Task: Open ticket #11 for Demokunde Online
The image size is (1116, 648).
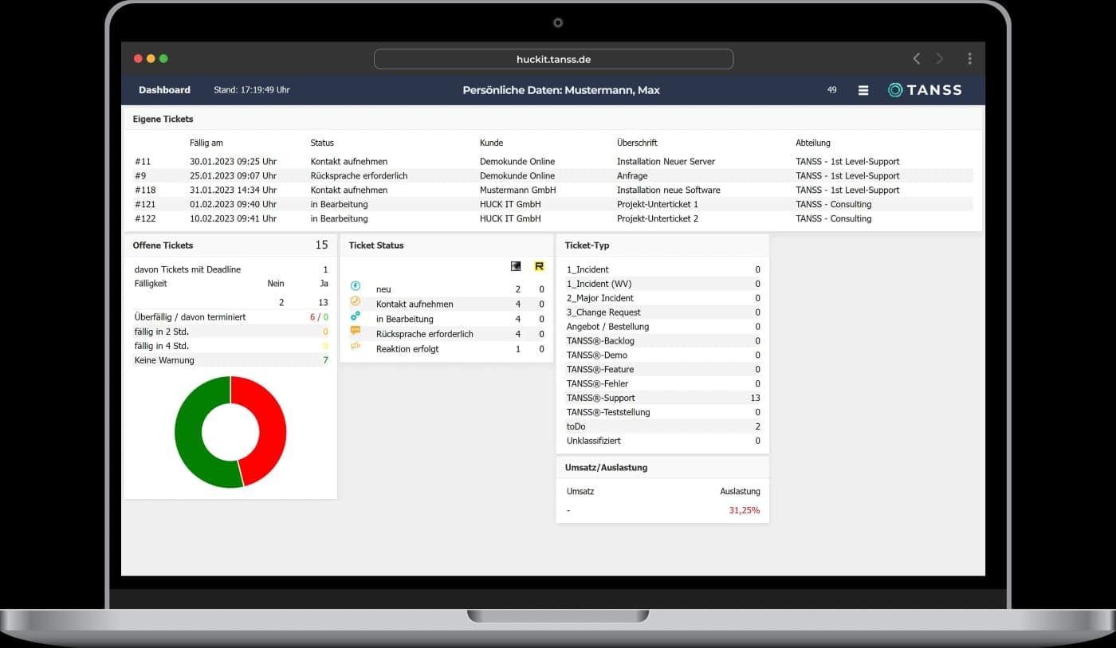Action: pyautogui.click(x=143, y=161)
